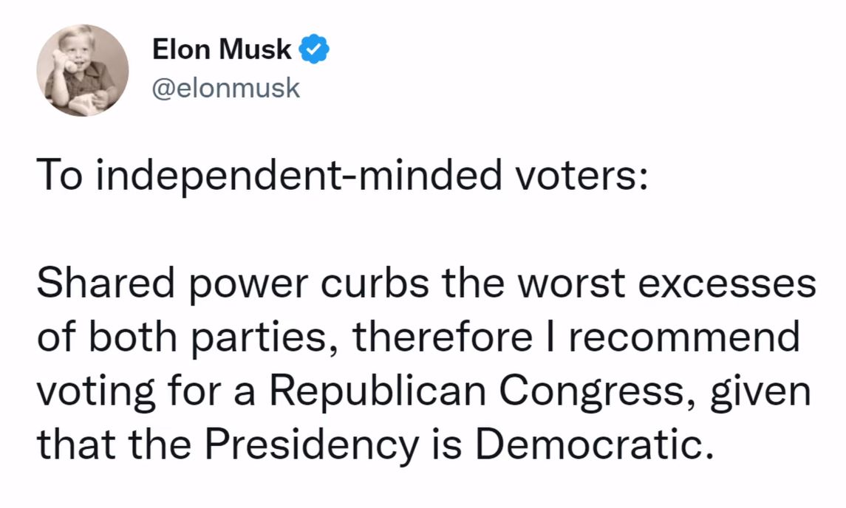This screenshot has height=508, width=846.
Task: Click the word 'voting' in the tweet
Action: tap(96, 393)
